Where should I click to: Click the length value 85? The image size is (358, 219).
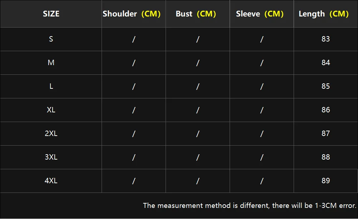tap(326, 86)
